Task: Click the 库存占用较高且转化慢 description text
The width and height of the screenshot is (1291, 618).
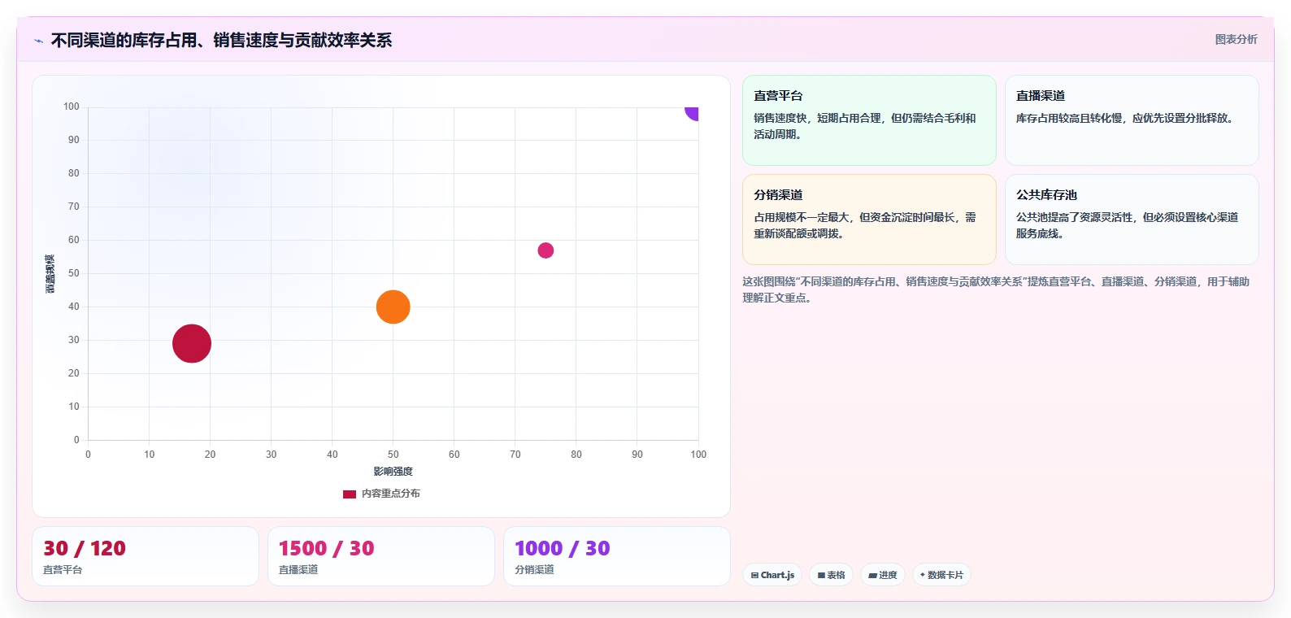Action: pyautogui.click(x=1127, y=118)
